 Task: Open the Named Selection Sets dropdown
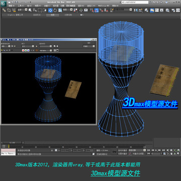[x=124, y=10]
